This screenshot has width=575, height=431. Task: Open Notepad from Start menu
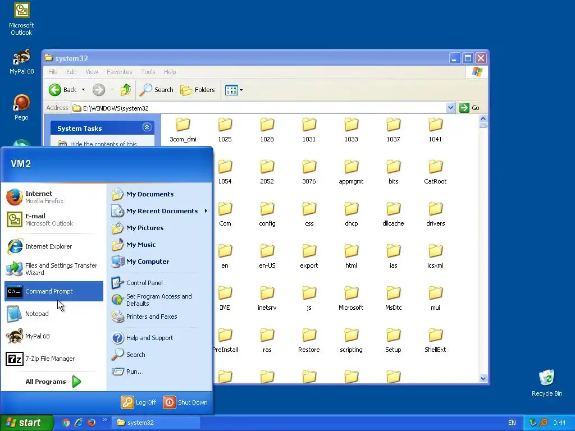click(x=53, y=314)
